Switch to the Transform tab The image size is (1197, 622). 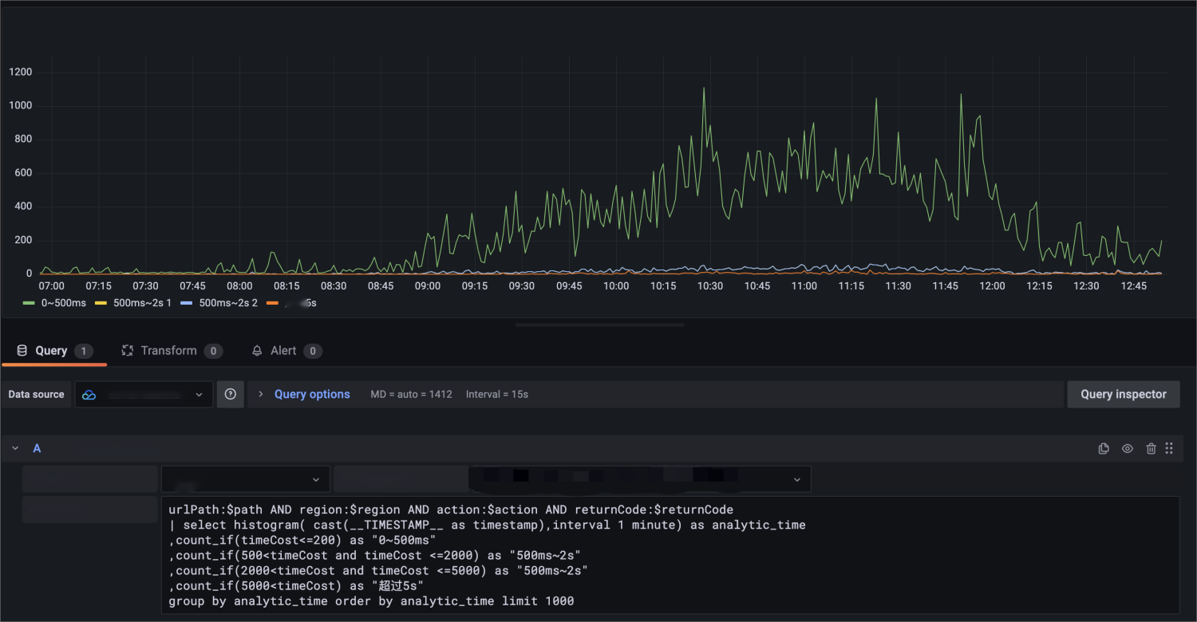168,351
